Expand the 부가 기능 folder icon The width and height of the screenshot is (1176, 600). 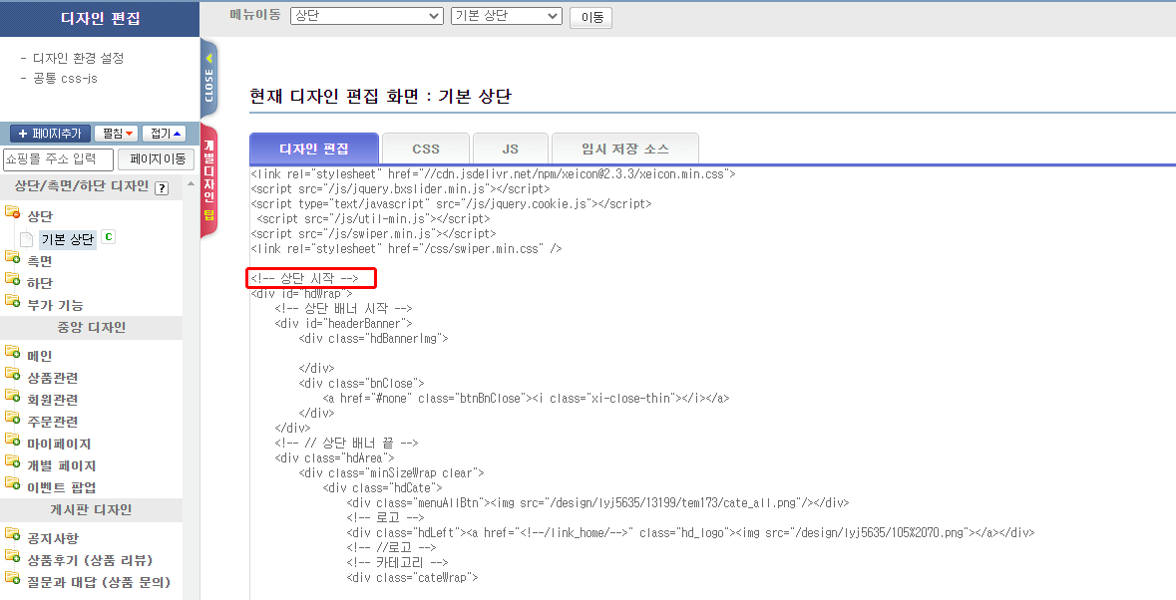click(12, 301)
